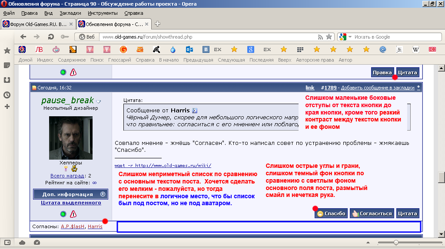
Task: Open the blue water drop bookmark
Action: (x=173, y=50)
